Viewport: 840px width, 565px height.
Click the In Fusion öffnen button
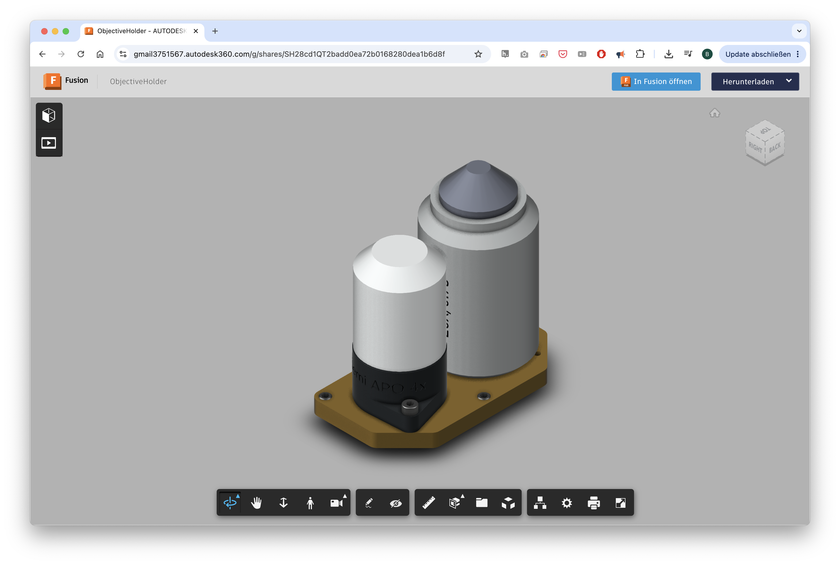coord(656,81)
